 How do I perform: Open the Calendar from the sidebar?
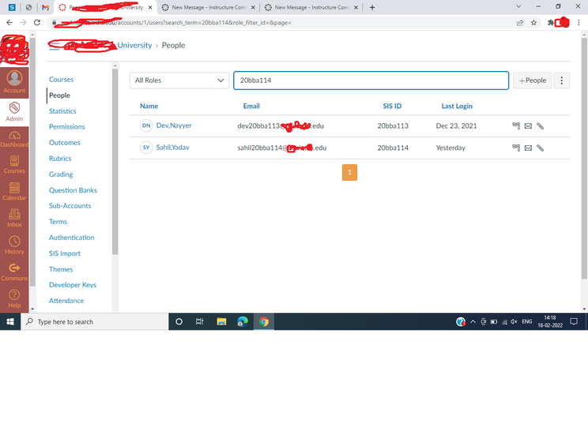pyautogui.click(x=14, y=190)
